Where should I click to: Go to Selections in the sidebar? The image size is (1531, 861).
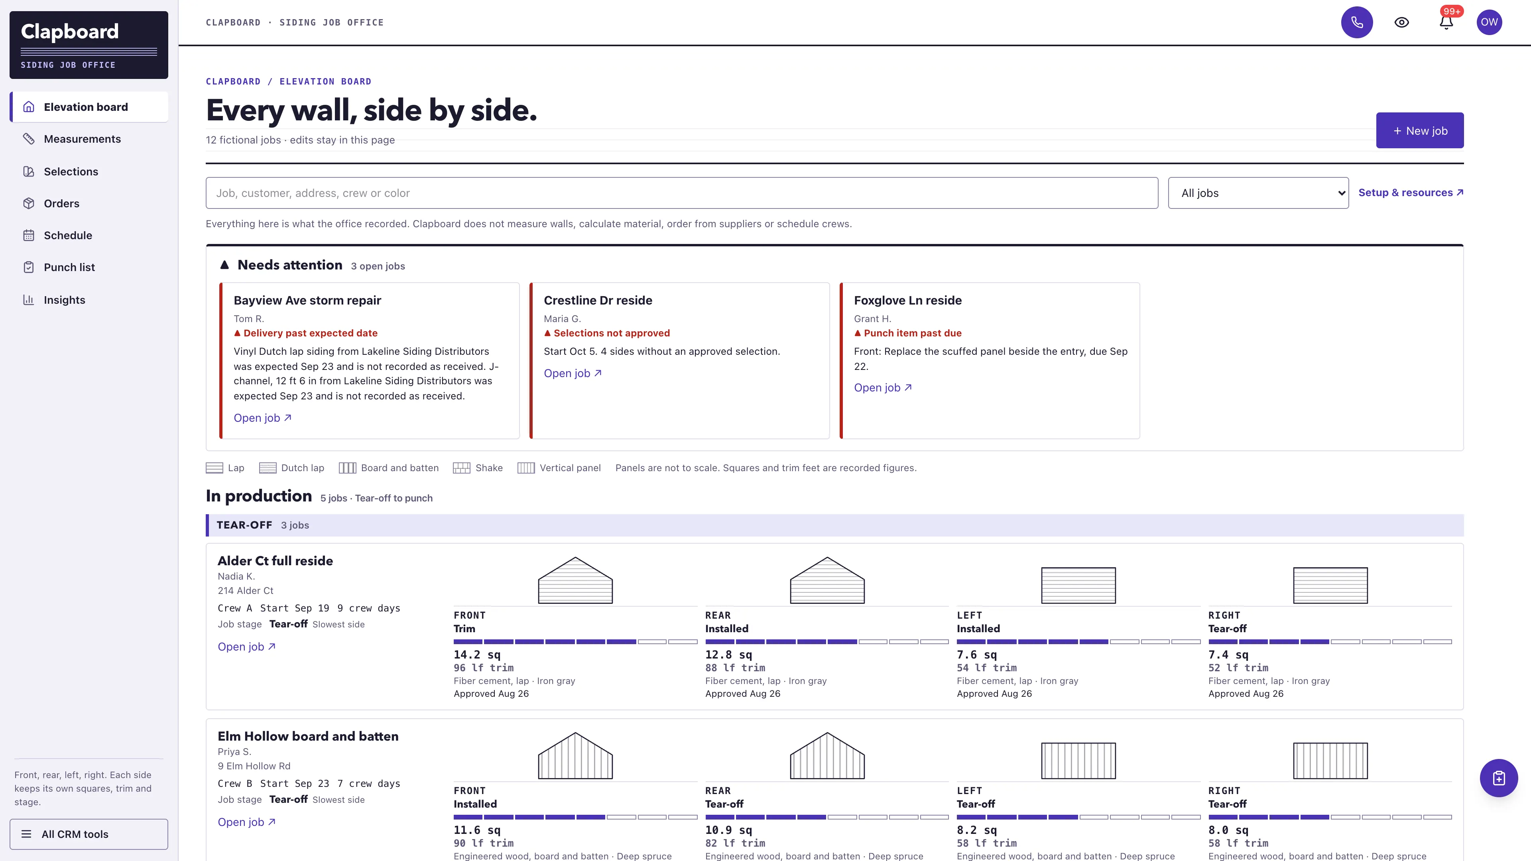(89, 171)
